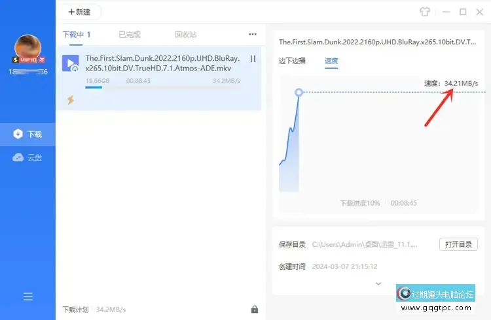
Task: Click the 速度: 34.21MB/s readout
Action: click(x=451, y=84)
